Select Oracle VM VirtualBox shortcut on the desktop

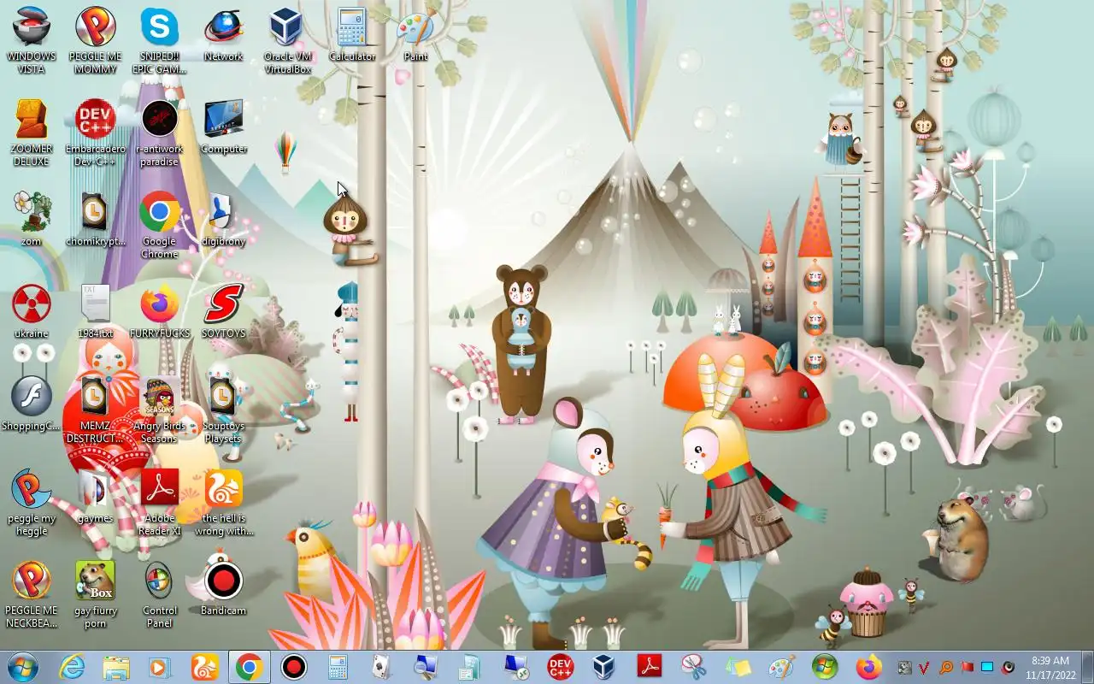287,40
